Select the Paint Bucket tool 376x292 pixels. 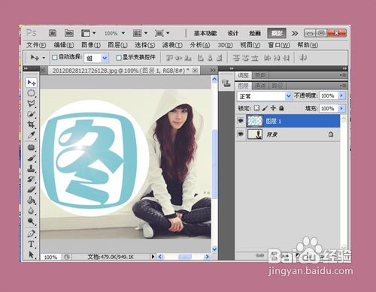pyautogui.click(x=31, y=200)
